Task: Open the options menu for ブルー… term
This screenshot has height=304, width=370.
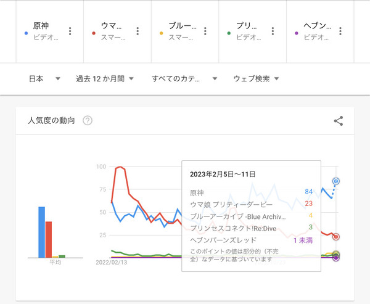Action: 205,31
